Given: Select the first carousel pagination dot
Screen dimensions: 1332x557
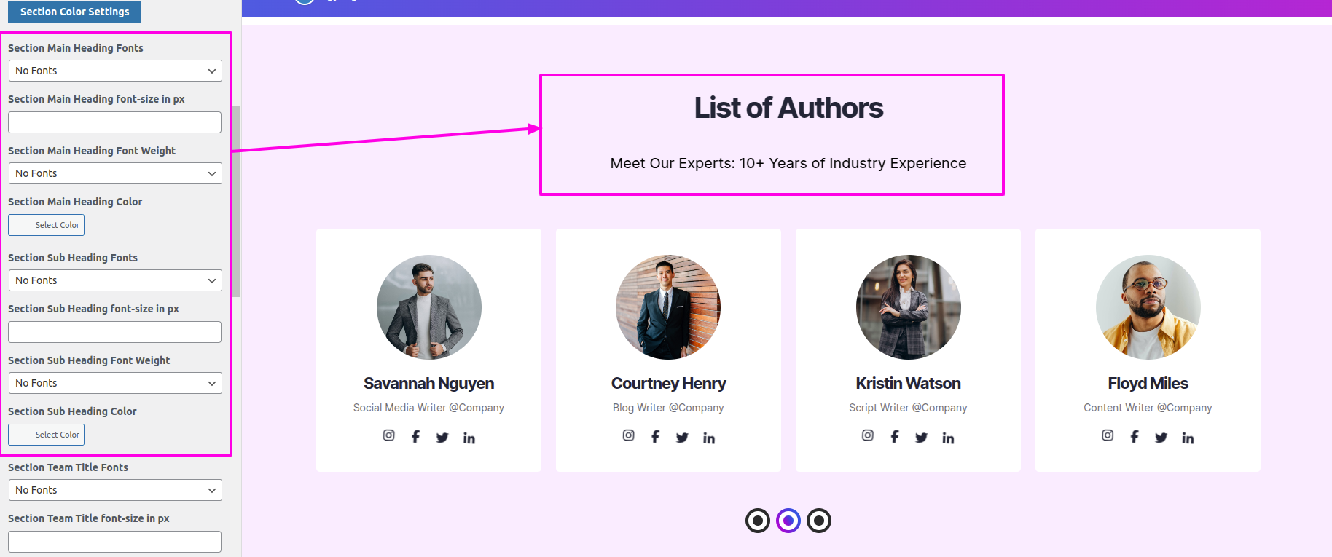Looking at the screenshot, I should (758, 521).
